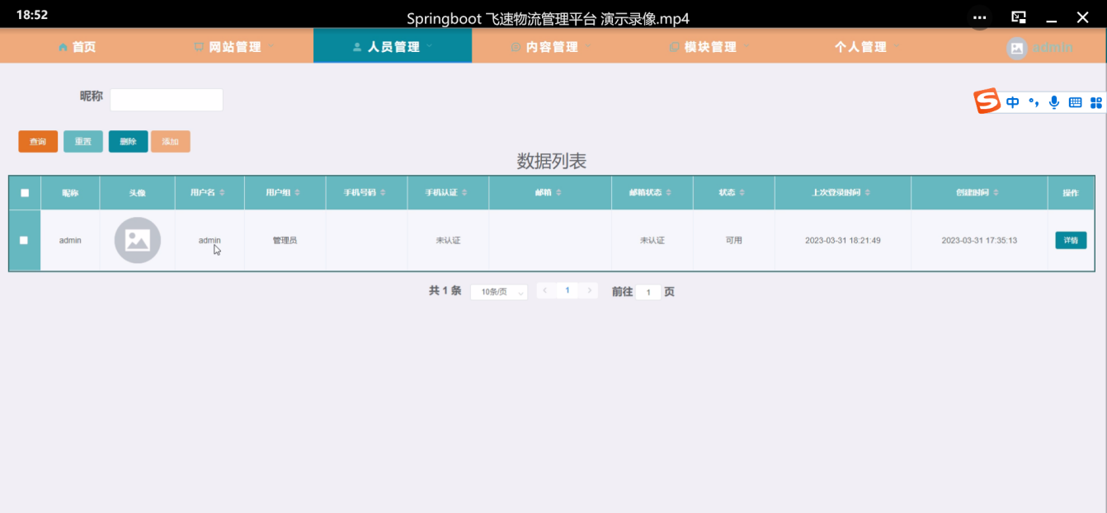Sort by 创建时间 column arrows
This screenshot has height=513, width=1107.
point(996,193)
